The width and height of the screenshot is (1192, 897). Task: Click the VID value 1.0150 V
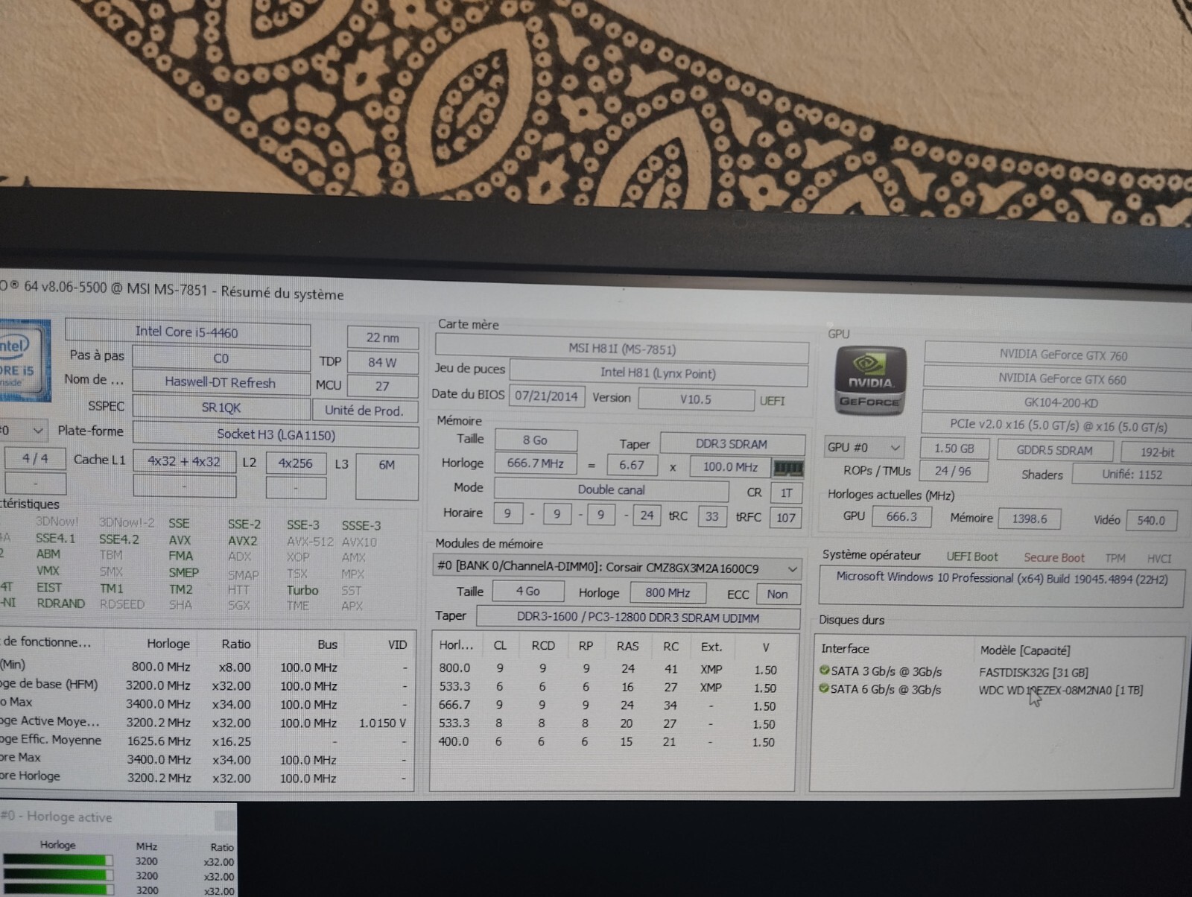tap(382, 723)
